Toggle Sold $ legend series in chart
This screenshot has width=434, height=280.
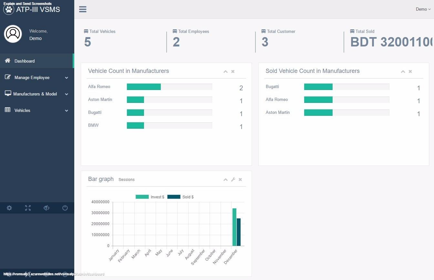[181, 197]
